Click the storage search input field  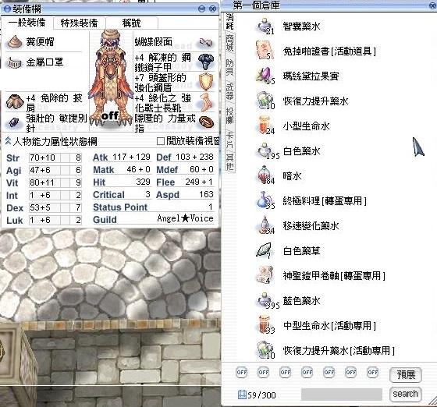342,395
